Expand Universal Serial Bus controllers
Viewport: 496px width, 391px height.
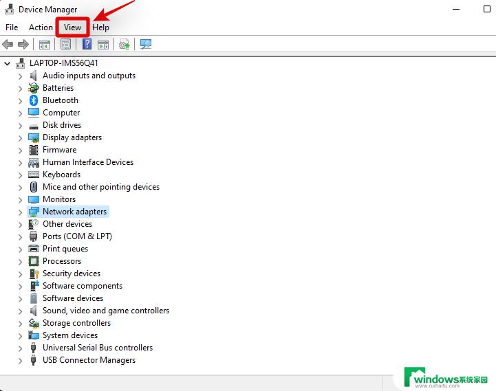20,348
